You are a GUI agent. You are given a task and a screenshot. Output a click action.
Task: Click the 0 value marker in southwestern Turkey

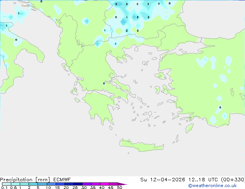pyautogui.click(x=220, y=107)
